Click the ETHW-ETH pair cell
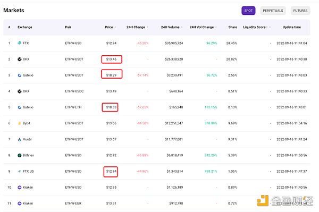This screenshot has height=212, width=319. click(x=73, y=107)
